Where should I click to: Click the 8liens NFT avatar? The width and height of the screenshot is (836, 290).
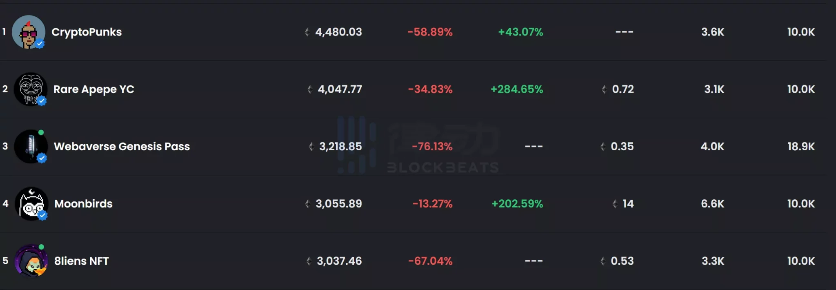click(31, 261)
